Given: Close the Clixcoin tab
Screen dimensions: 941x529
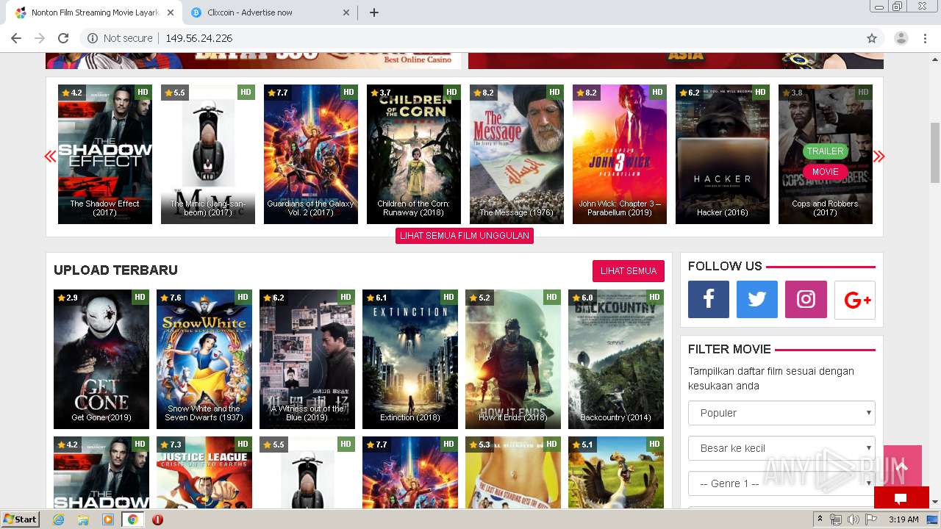Looking at the screenshot, I should [x=347, y=12].
